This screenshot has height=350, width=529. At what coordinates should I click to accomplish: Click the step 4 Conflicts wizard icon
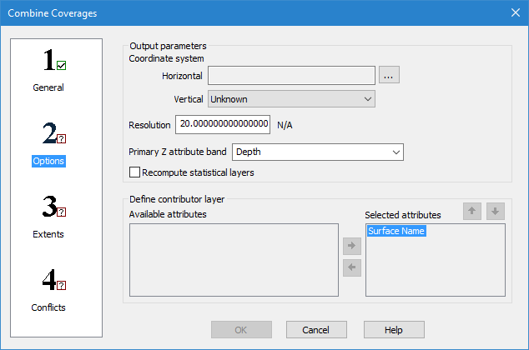pyautogui.click(x=54, y=281)
